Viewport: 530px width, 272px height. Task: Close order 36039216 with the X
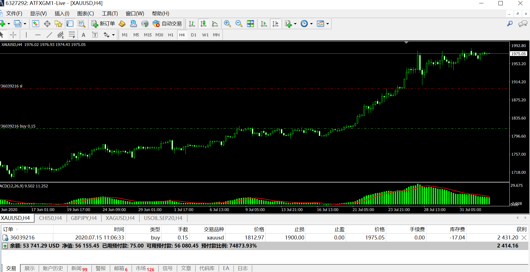coord(524,237)
